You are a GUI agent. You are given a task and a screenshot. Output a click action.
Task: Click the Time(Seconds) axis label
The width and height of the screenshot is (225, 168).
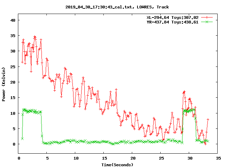(117, 165)
